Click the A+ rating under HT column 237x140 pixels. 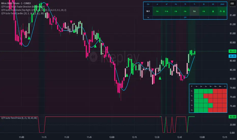pos(167,11)
